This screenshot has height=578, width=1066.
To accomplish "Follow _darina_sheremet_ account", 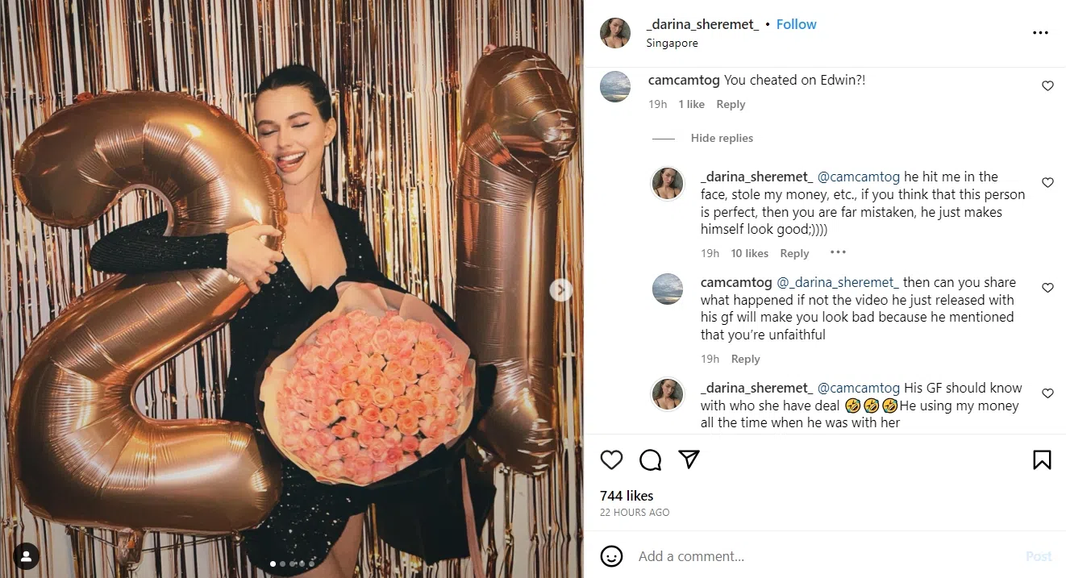I will 796,24.
